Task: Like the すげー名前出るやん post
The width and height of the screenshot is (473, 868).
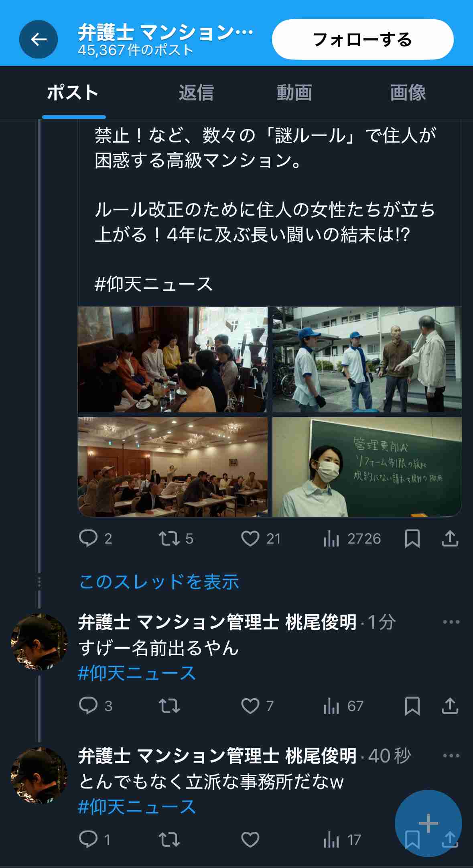Action: (x=257, y=706)
